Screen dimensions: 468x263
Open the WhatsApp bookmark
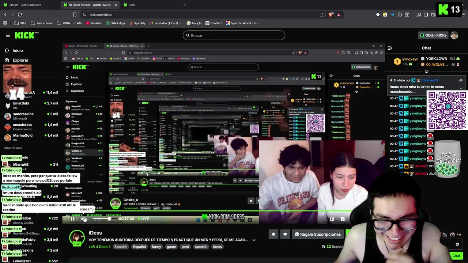[x=115, y=23]
